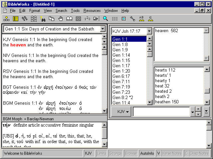Click the hand toolbar icon

pyautogui.click(x=61, y=19)
